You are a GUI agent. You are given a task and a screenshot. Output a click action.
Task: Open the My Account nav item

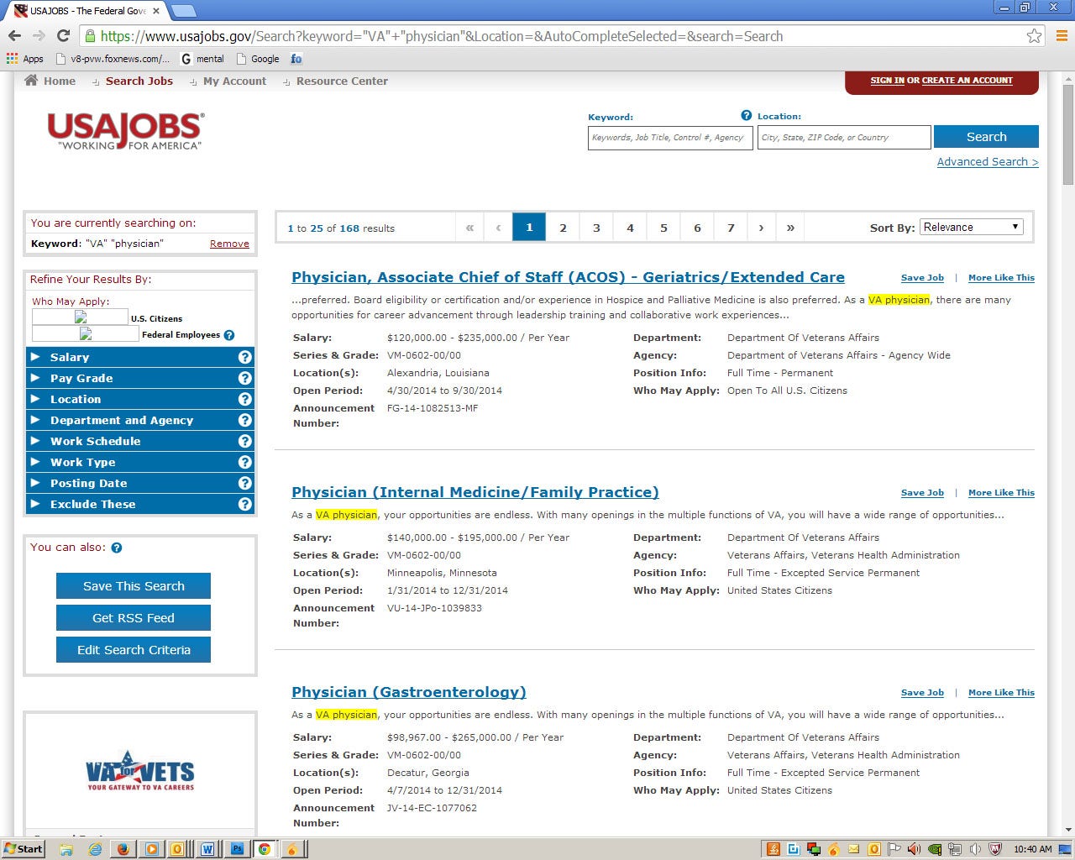pyautogui.click(x=234, y=81)
